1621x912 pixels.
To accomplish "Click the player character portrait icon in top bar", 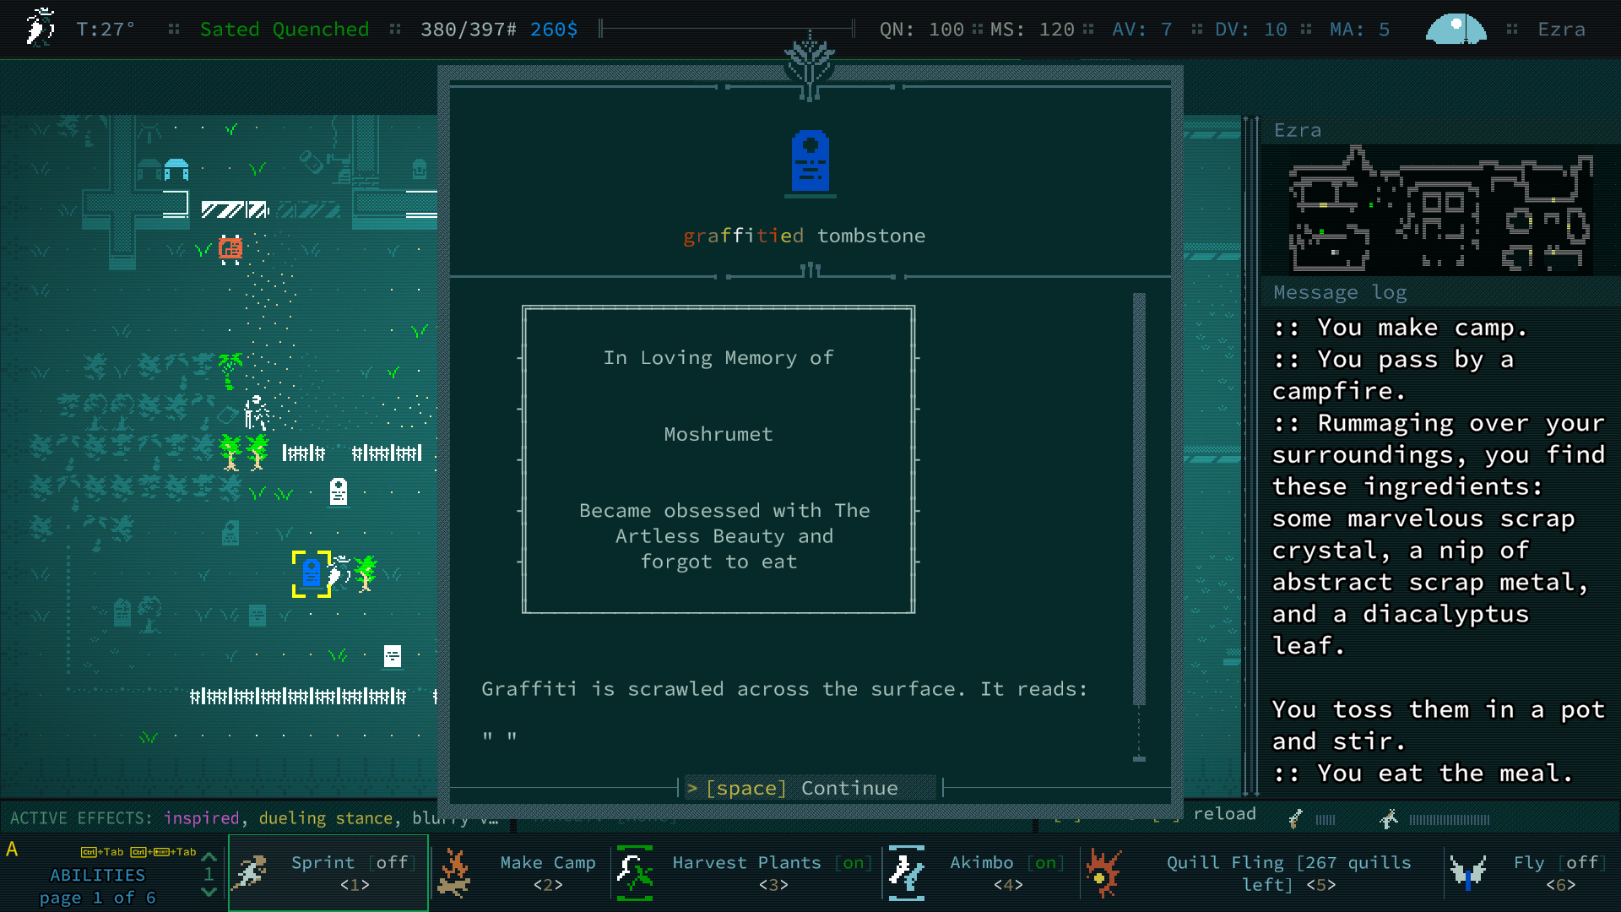I will (x=39, y=28).
